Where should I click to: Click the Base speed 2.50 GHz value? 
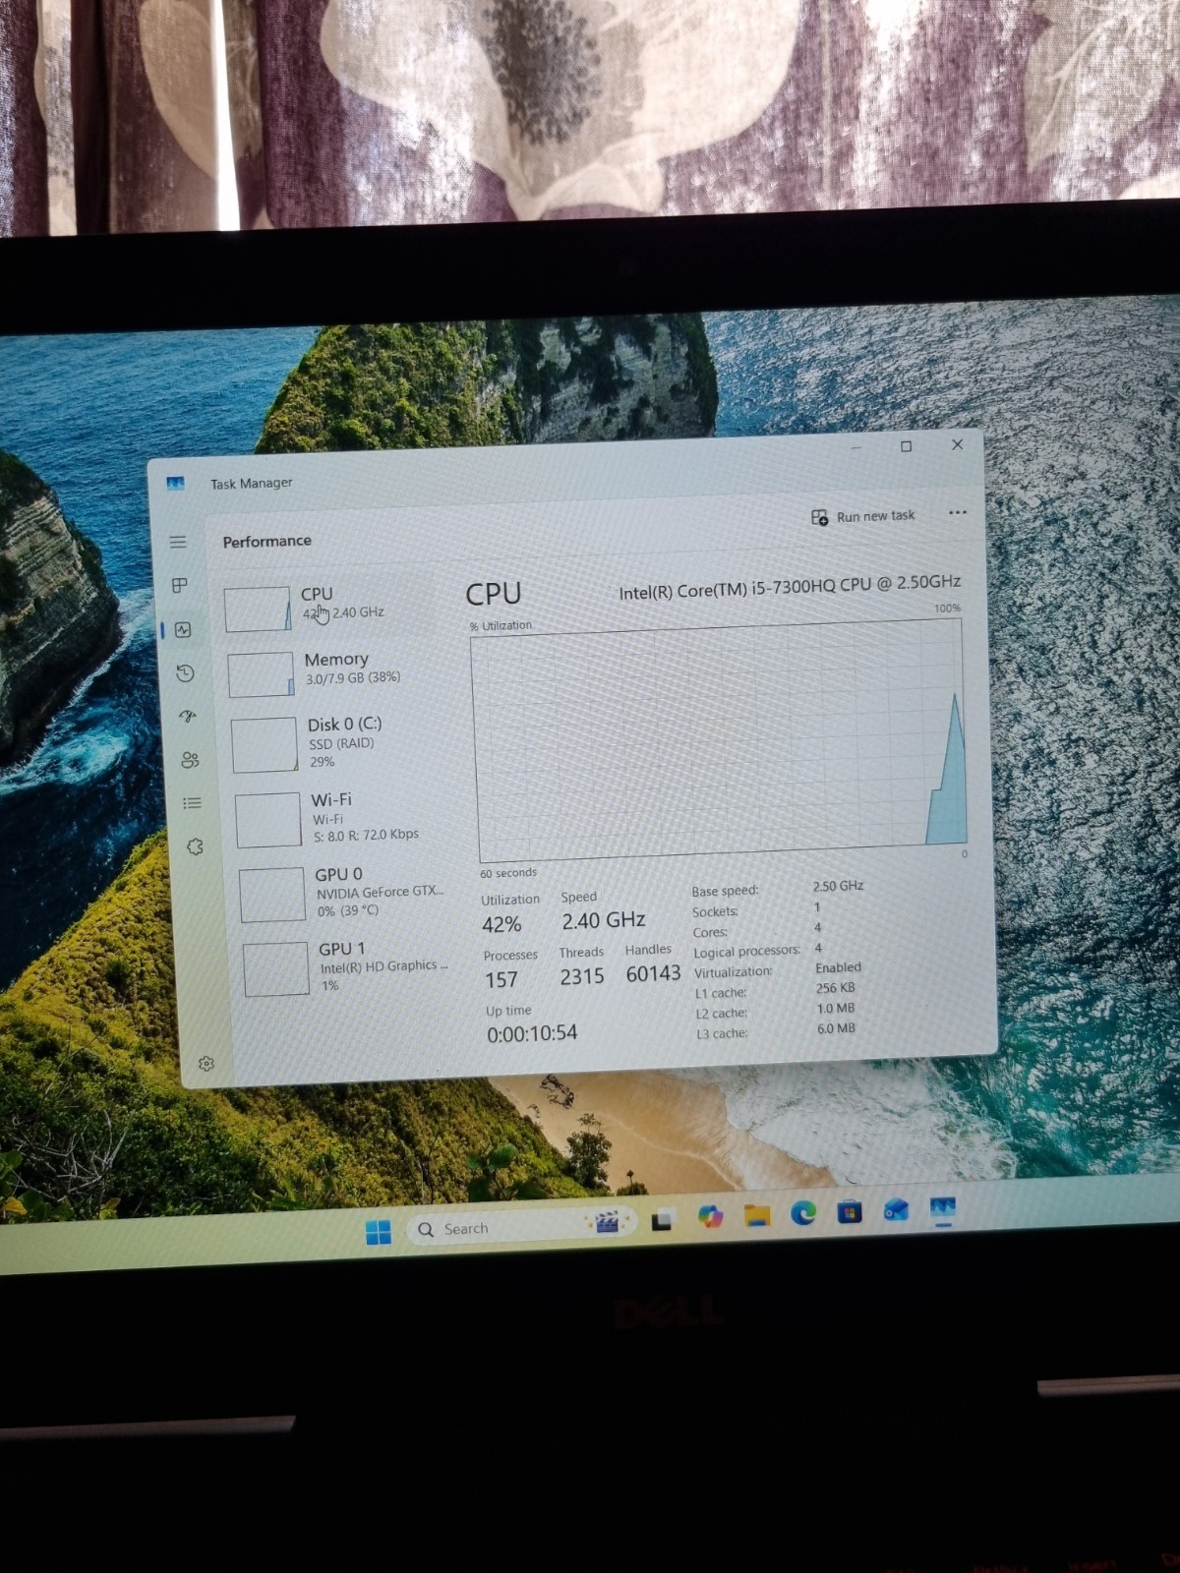tap(838, 886)
